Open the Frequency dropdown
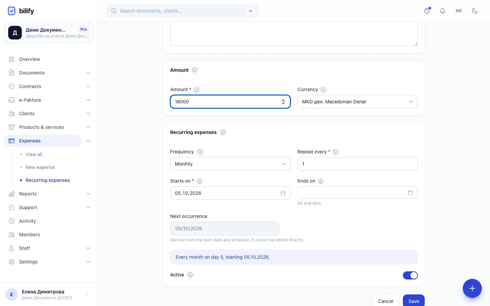Viewport: 490px width, 306px height. (x=230, y=164)
